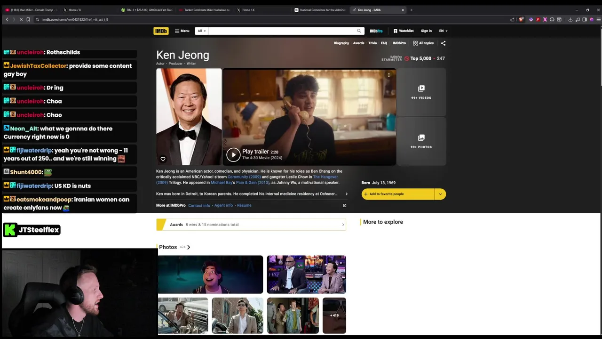Go to the Trivia section link
602x339 pixels.
coord(372,43)
